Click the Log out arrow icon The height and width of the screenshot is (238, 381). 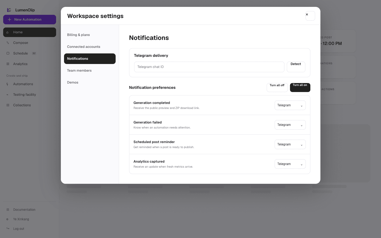point(8,228)
